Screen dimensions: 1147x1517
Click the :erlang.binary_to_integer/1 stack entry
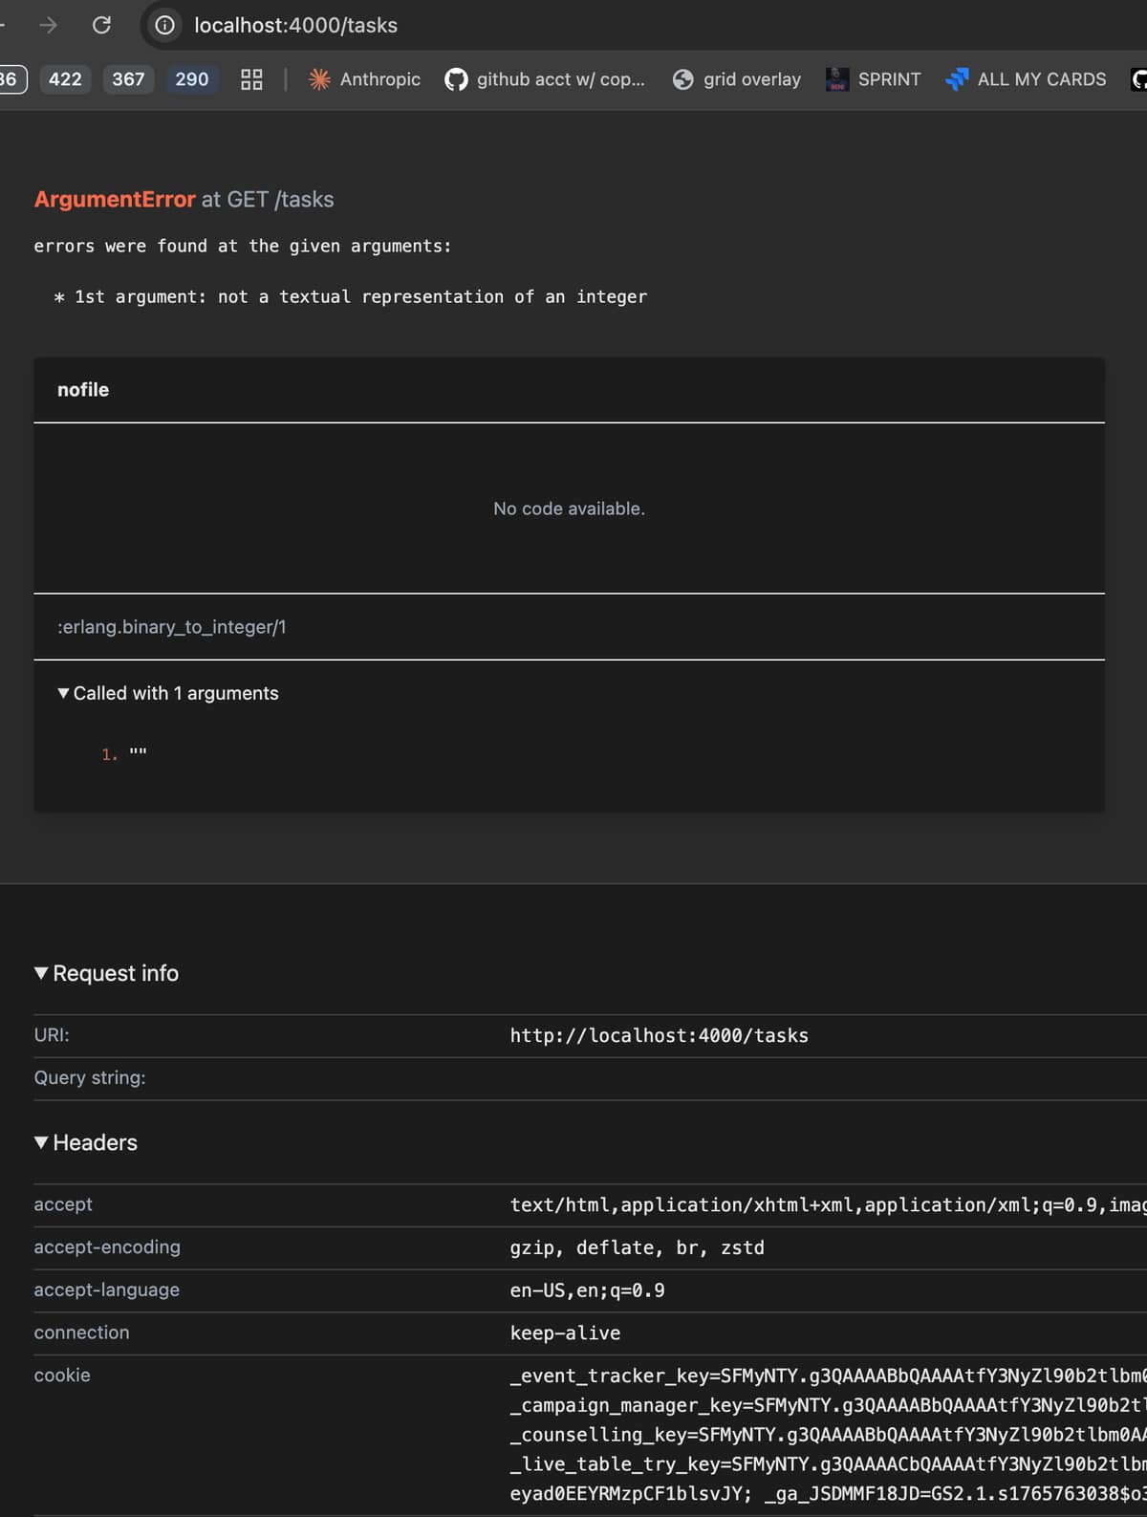click(x=172, y=627)
